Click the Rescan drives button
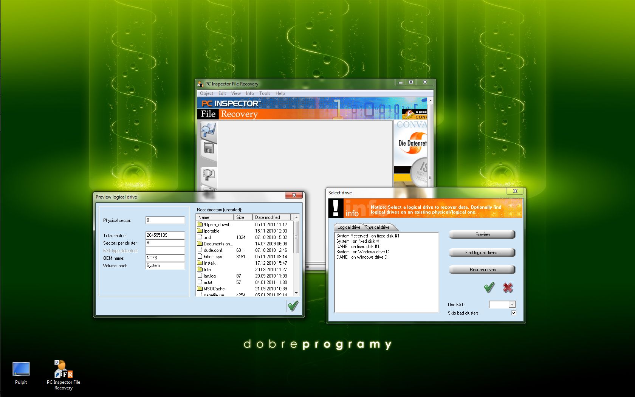Viewport: 635px width, 397px height. [482, 270]
